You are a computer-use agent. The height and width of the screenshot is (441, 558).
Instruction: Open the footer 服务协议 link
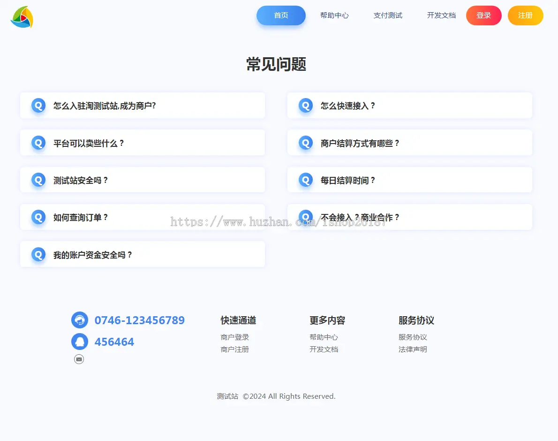coord(413,337)
